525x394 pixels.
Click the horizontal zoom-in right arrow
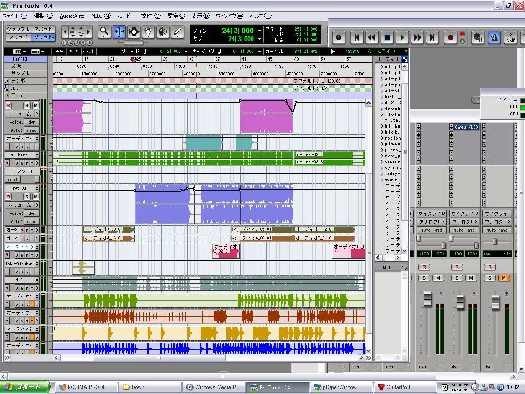coord(89,32)
